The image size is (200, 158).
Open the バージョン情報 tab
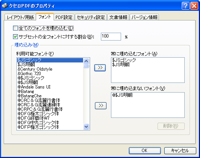coord(144,17)
